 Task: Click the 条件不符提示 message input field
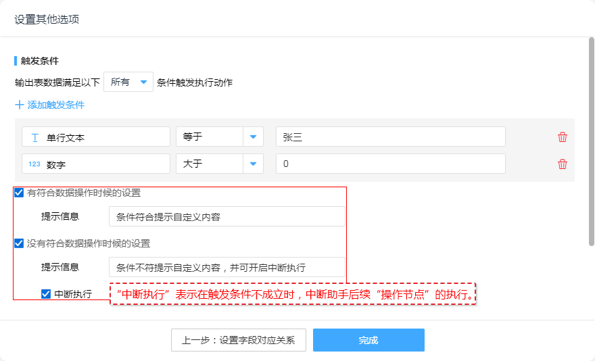pyautogui.click(x=227, y=267)
